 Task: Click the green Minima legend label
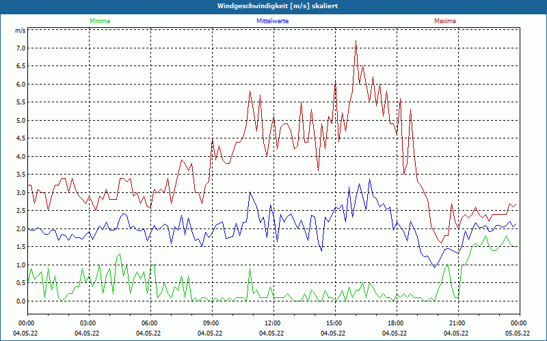coord(100,21)
